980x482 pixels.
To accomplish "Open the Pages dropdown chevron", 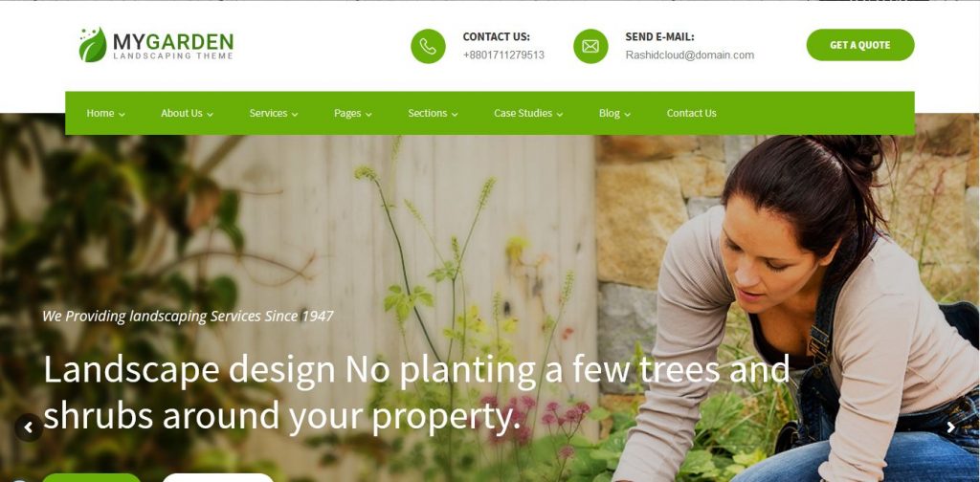I will coord(368,114).
